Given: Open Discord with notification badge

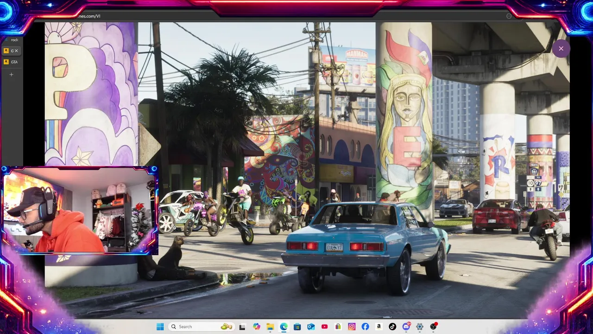Looking at the screenshot, I should [x=406, y=327].
